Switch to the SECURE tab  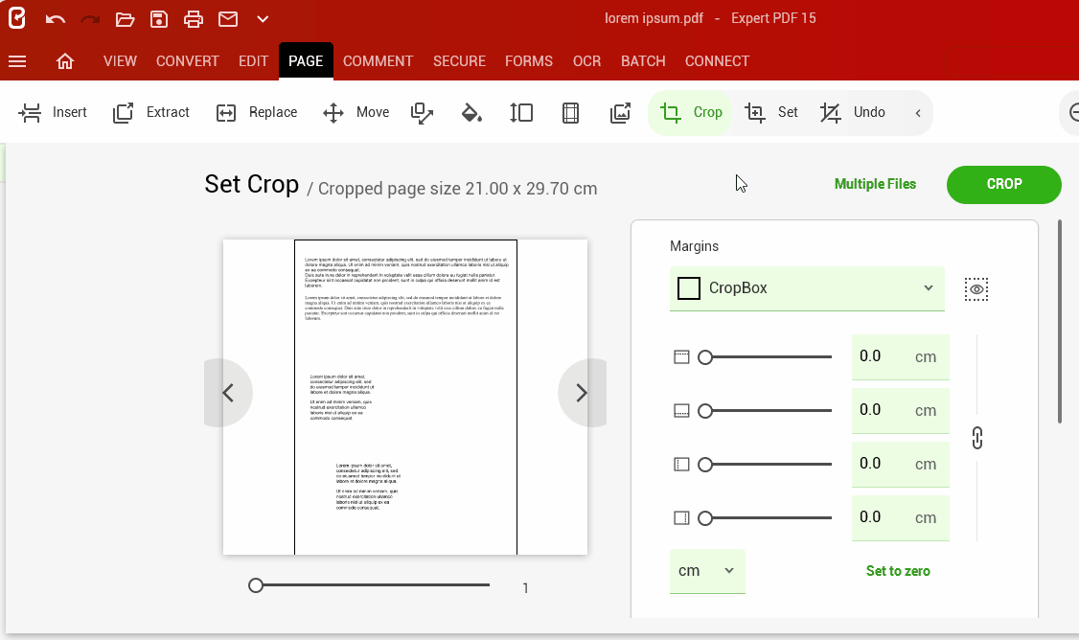coord(459,61)
